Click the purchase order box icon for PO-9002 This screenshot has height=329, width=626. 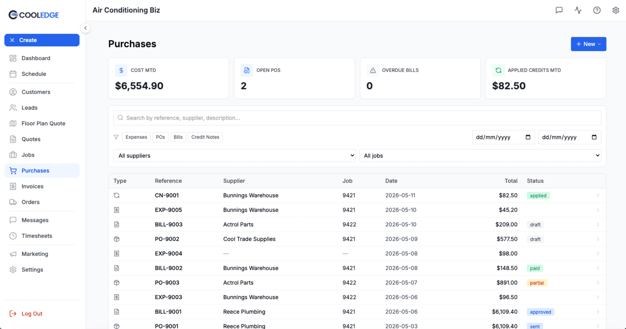pyautogui.click(x=117, y=239)
